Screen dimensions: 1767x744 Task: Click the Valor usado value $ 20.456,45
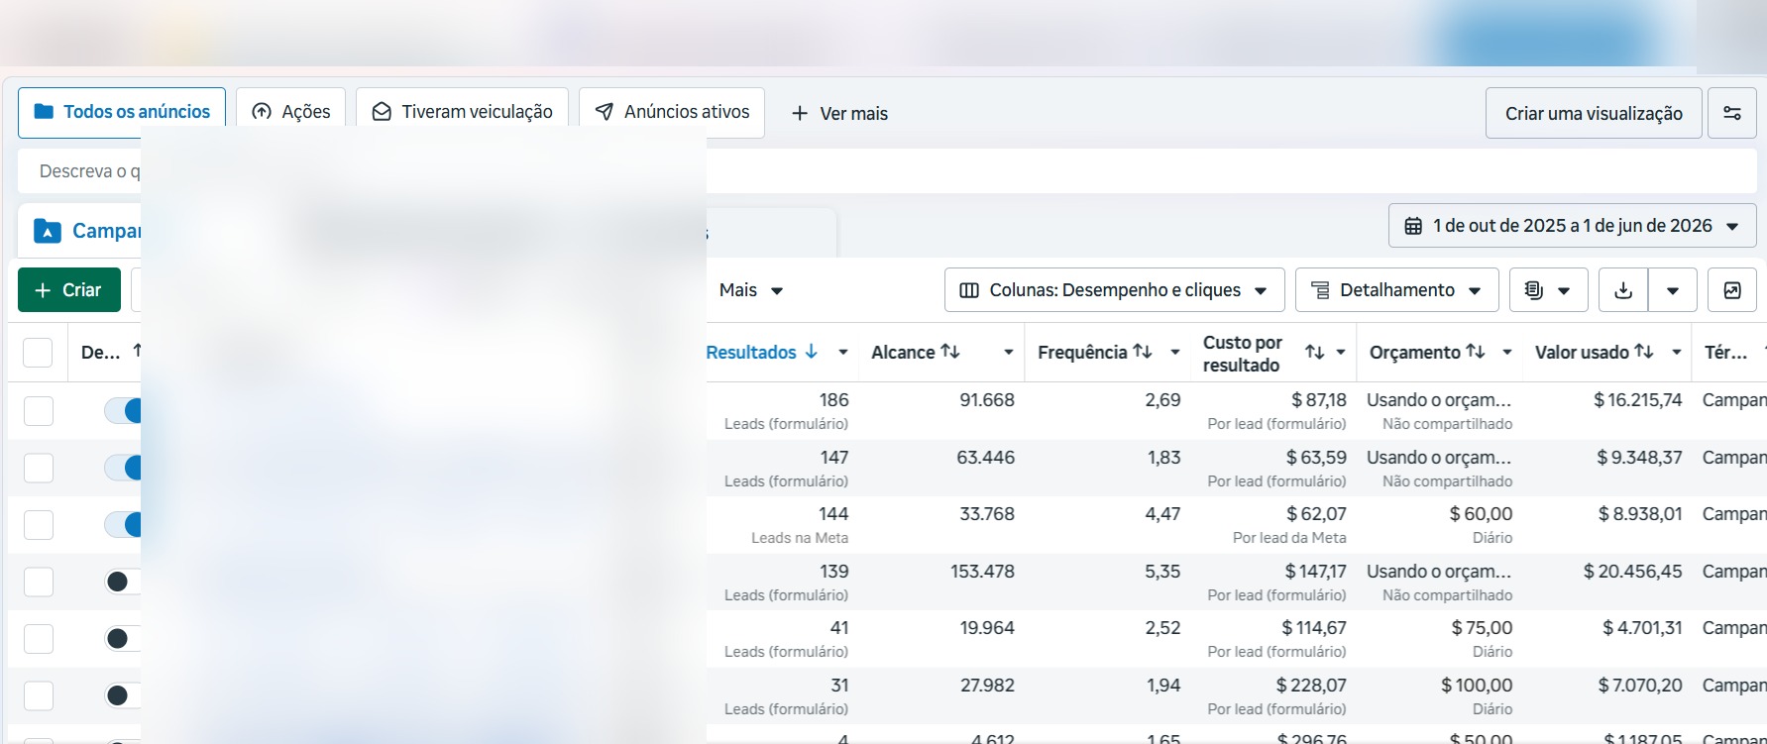(x=1633, y=572)
